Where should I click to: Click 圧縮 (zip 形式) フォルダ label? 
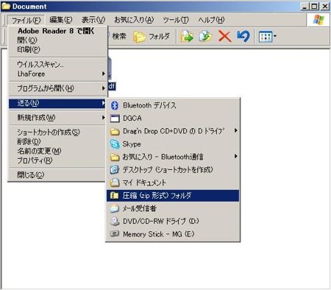pos(157,196)
